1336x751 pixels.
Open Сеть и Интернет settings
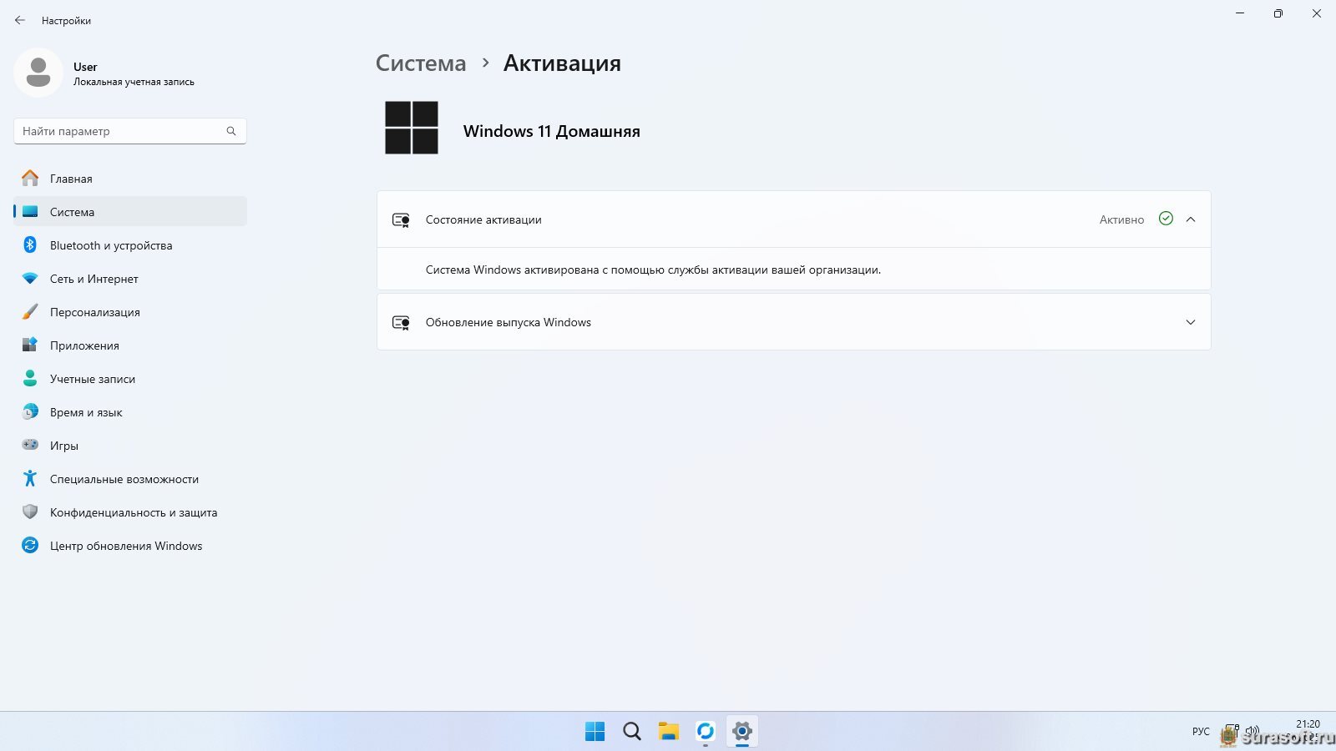130,278
